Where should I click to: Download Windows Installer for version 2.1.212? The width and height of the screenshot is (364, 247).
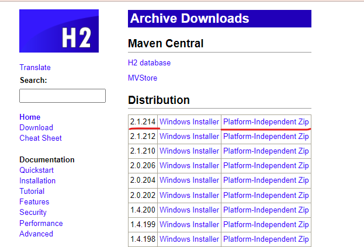189,136
